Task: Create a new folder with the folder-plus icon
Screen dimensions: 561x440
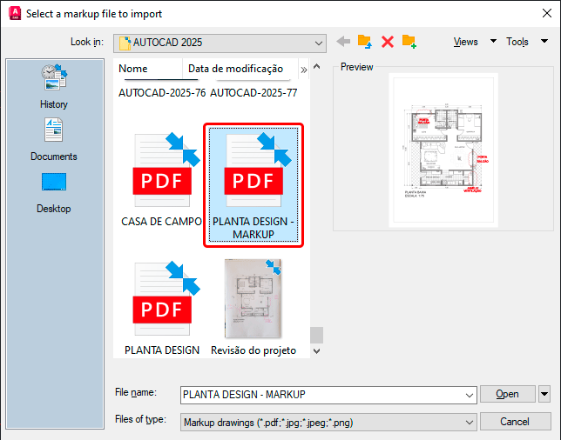Action: click(x=409, y=42)
